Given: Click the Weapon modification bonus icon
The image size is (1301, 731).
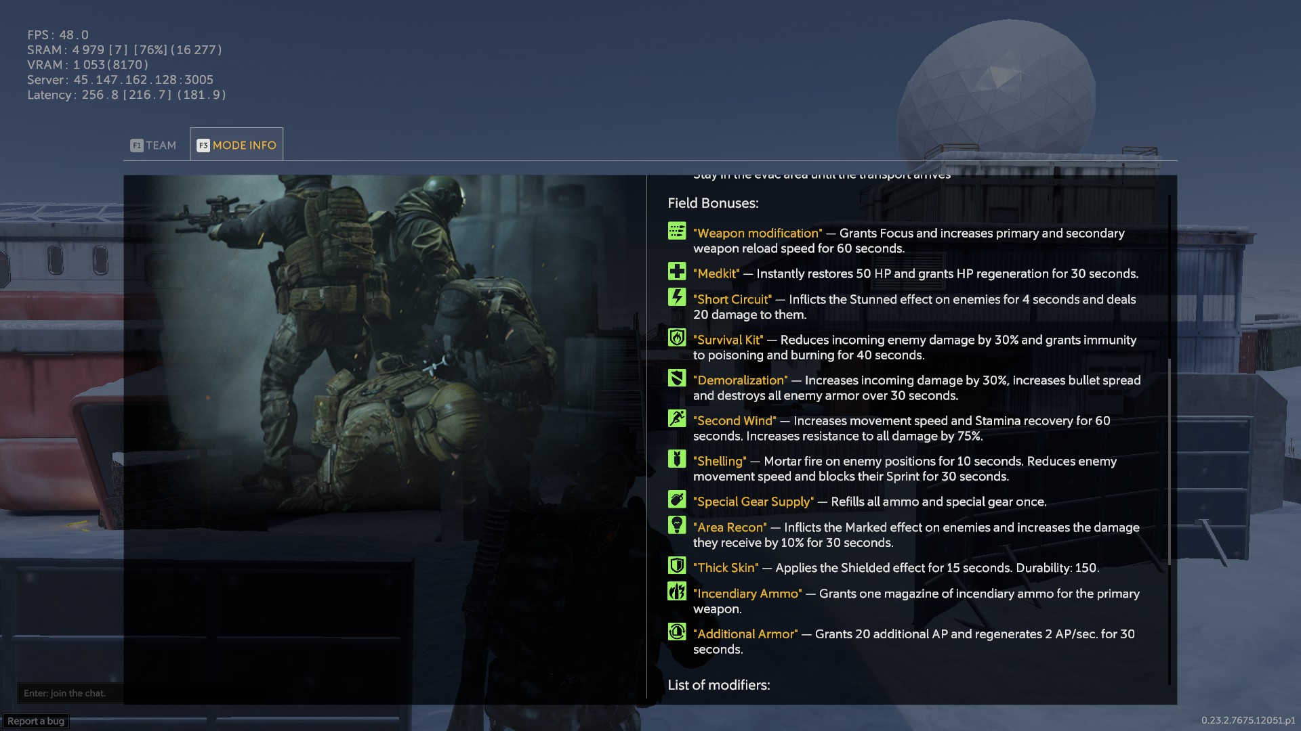Looking at the screenshot, I should click(676, 231).
